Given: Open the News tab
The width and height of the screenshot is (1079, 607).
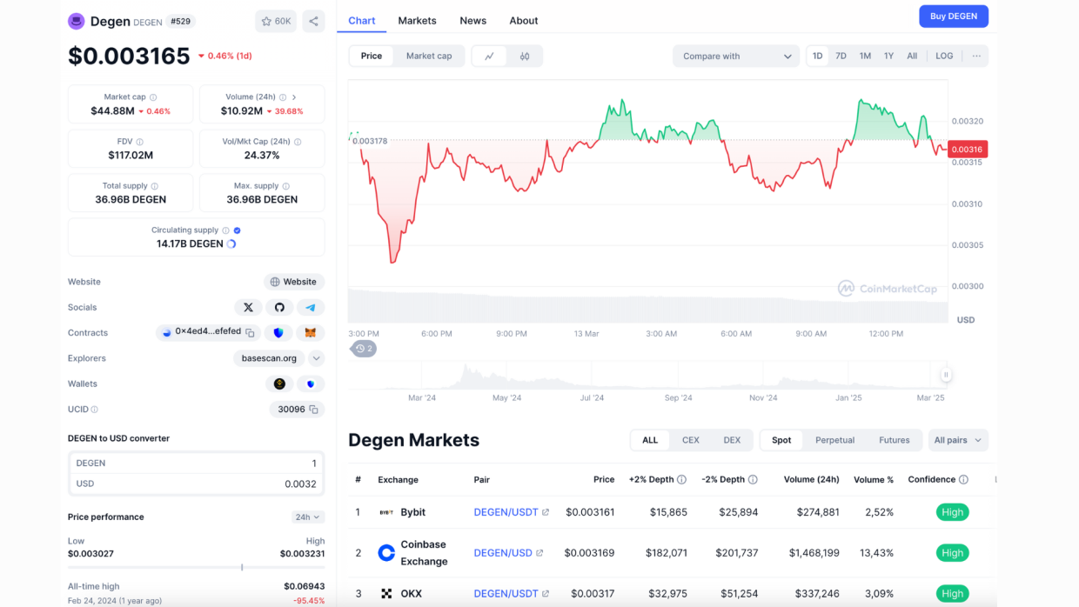Looking at the screenshot, I should click(x=473, y=21).
